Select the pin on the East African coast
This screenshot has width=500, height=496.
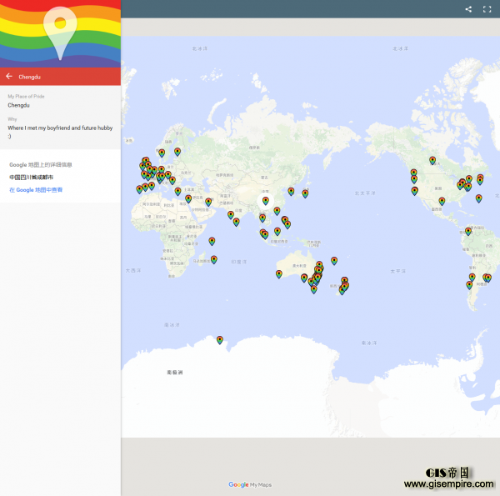(212, 240)
